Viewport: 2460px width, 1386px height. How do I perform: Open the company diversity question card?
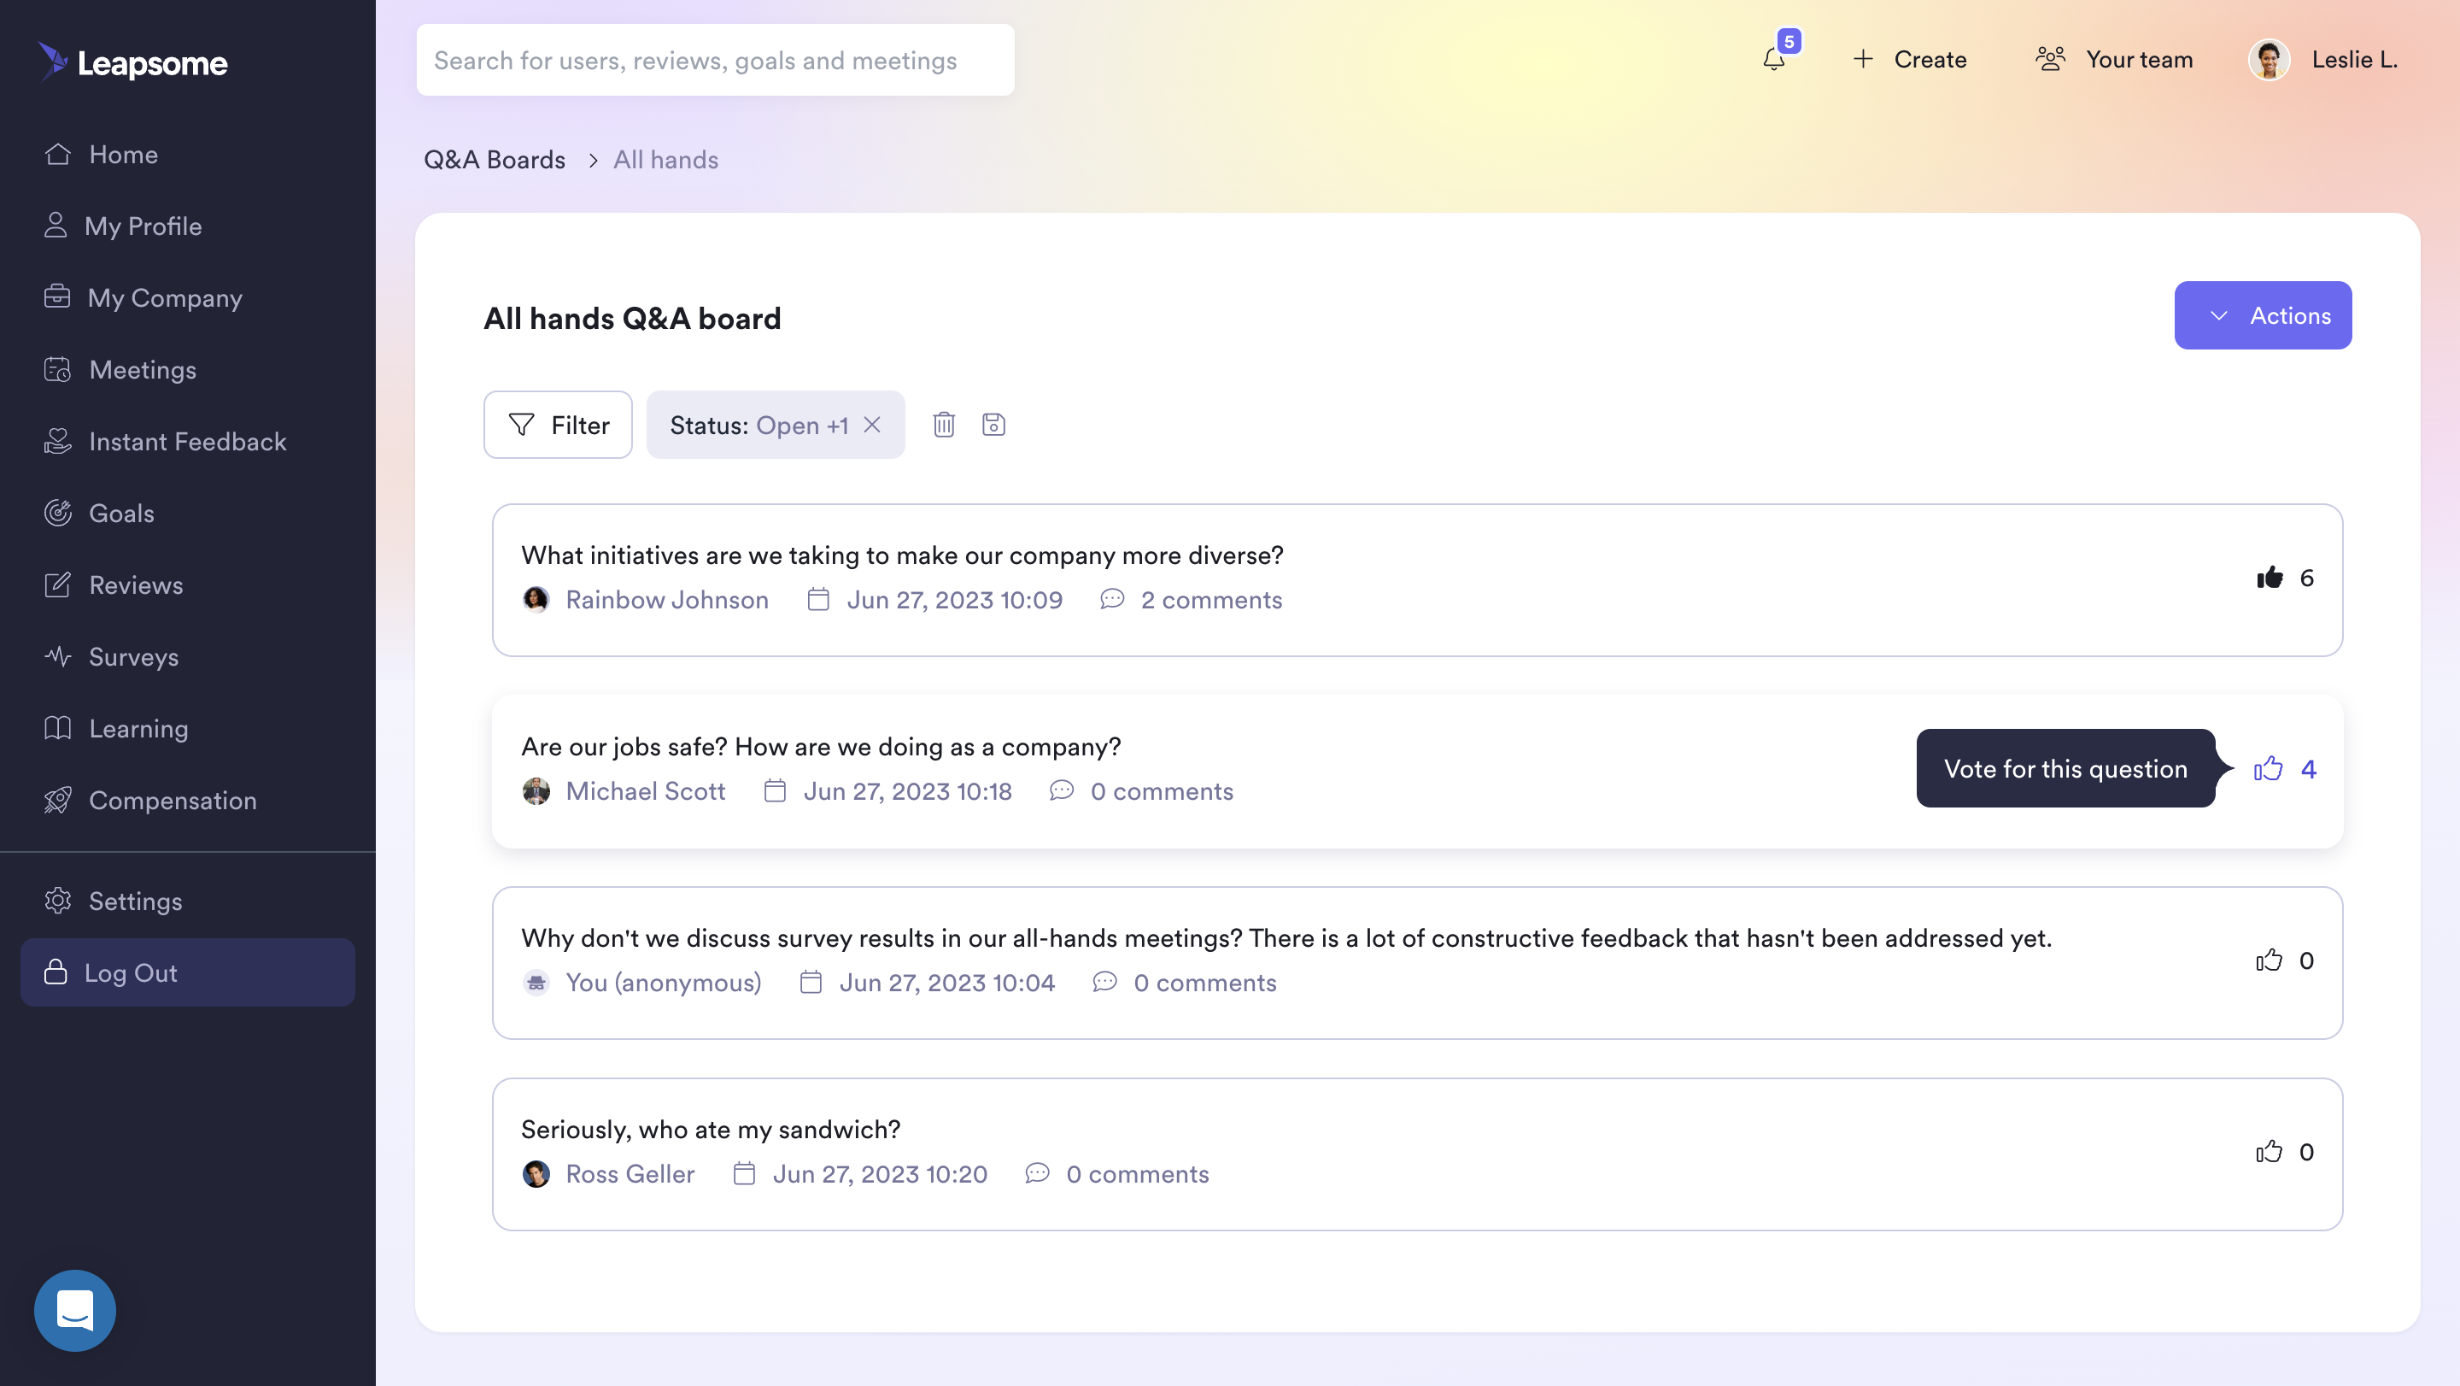coord(1417,580)
